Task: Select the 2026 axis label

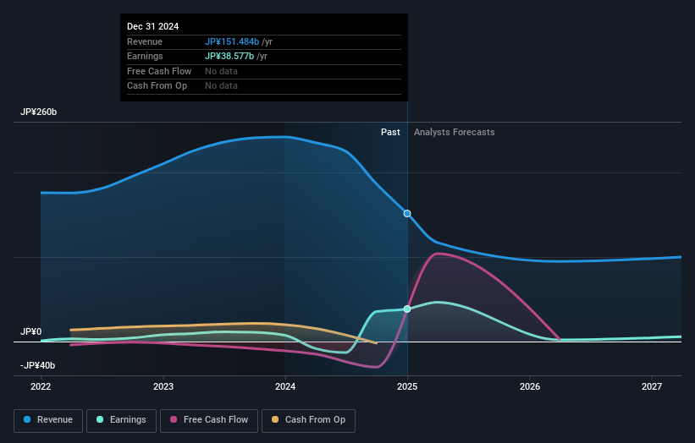Action: point(530,386)
